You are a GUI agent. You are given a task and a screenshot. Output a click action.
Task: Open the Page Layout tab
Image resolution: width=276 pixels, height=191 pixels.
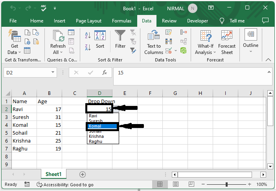[88, 21]
